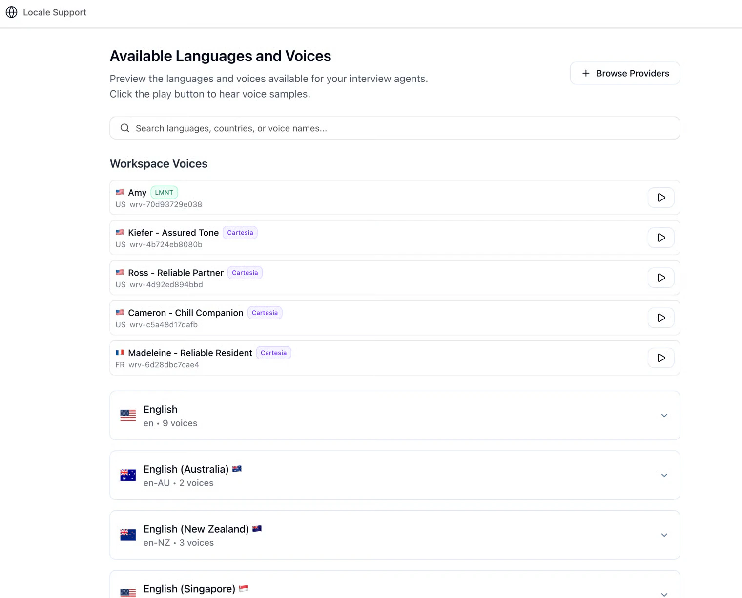742x598 pixels.
Task: Open the Browse Providers button
Action: (x=625, y=73)
